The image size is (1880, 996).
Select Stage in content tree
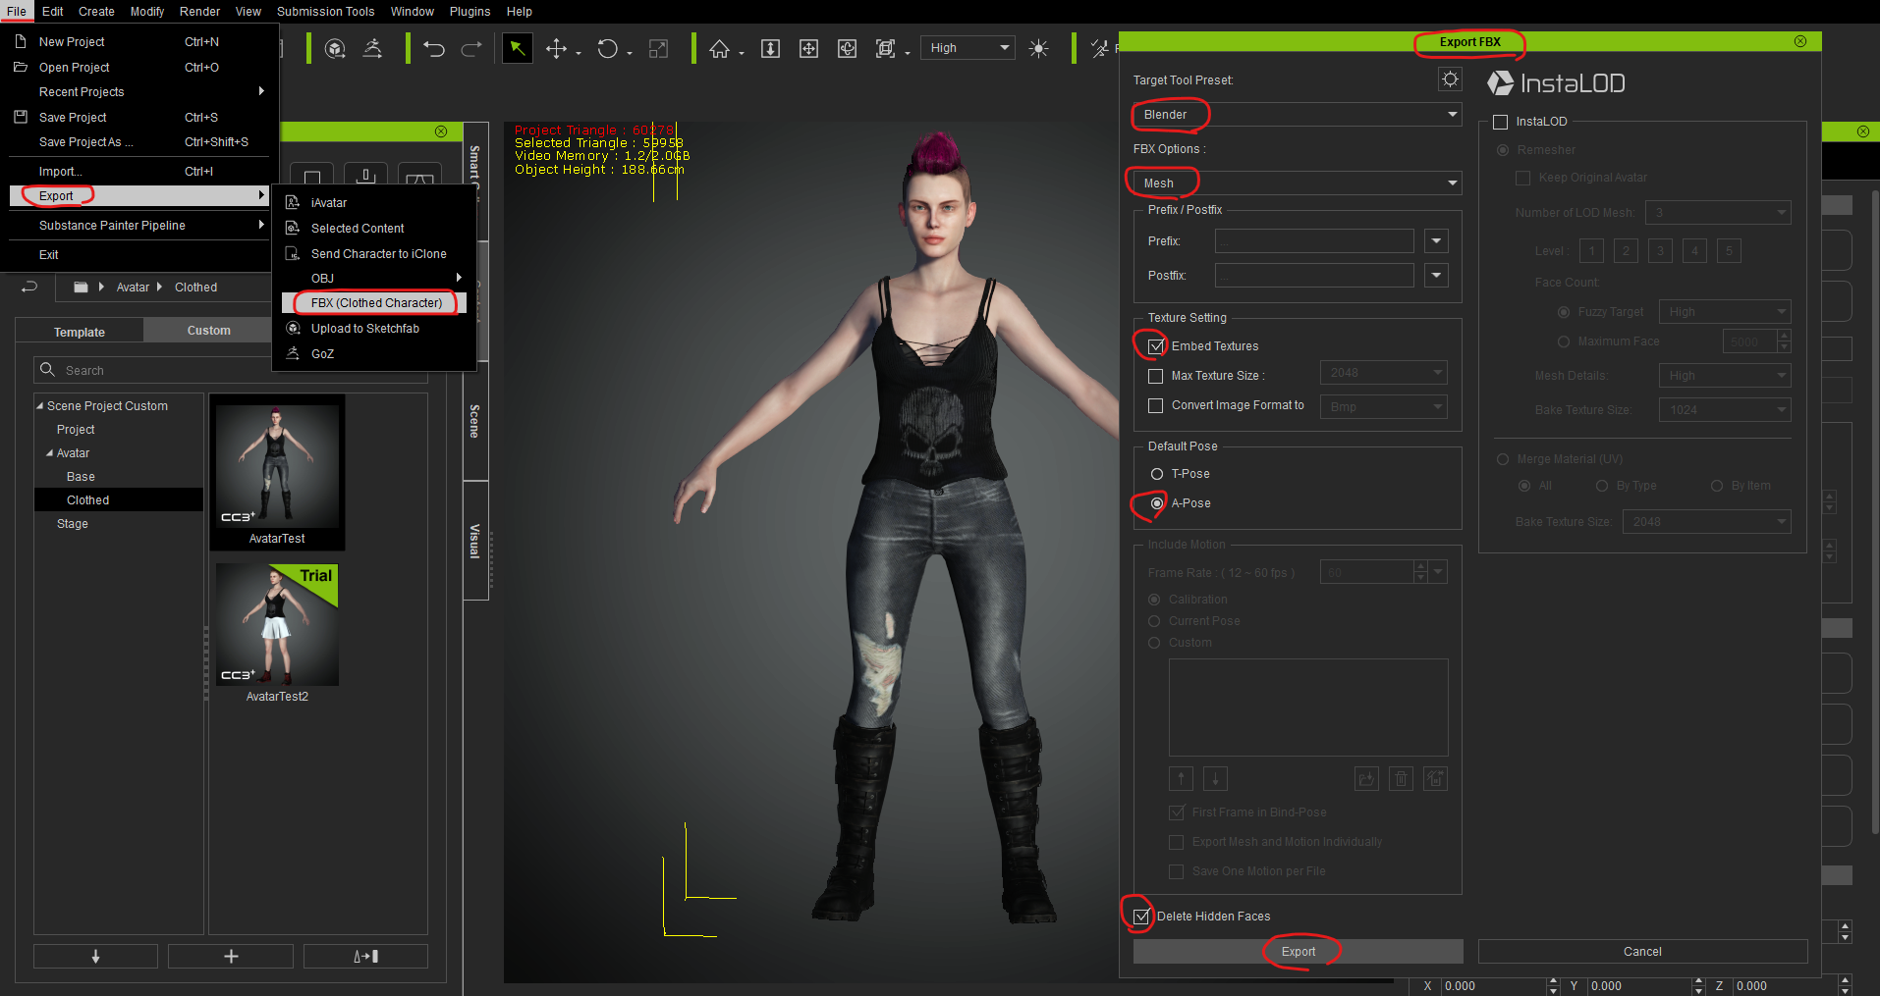73,523
